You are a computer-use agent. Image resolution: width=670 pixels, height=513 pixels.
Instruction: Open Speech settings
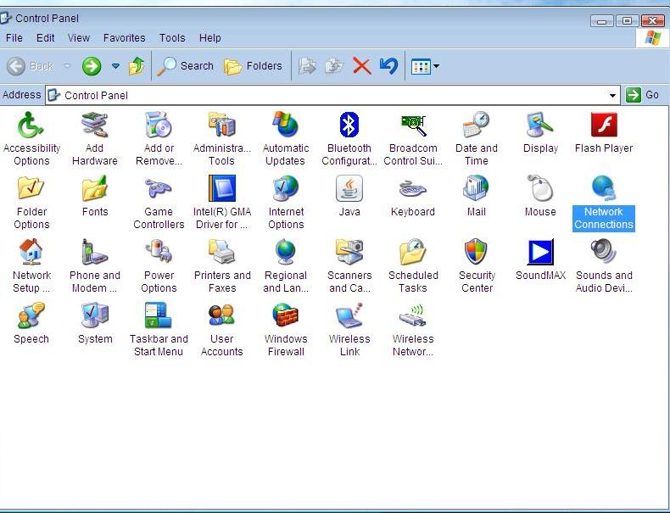tap(31, 323)
